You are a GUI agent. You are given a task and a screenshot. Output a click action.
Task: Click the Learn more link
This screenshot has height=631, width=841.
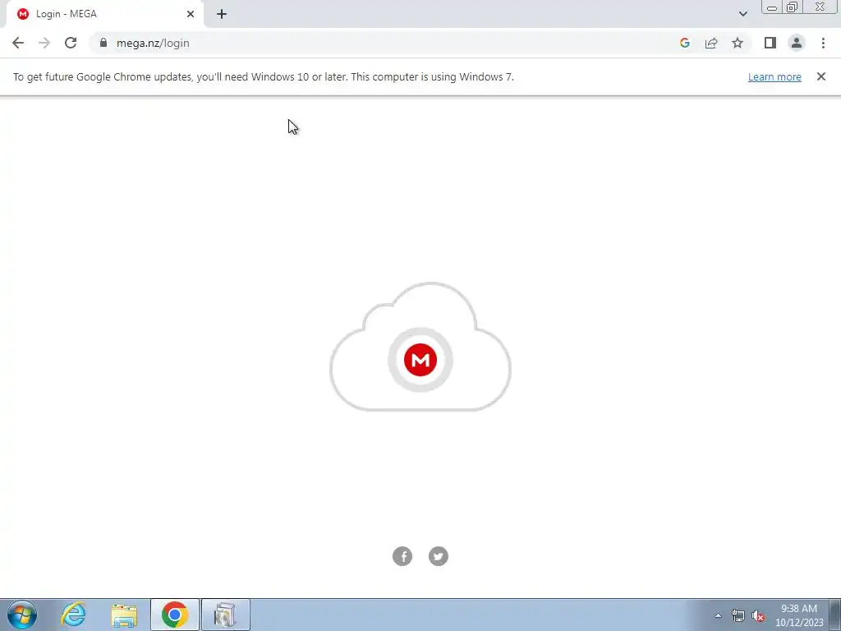(x=774, y=76)
